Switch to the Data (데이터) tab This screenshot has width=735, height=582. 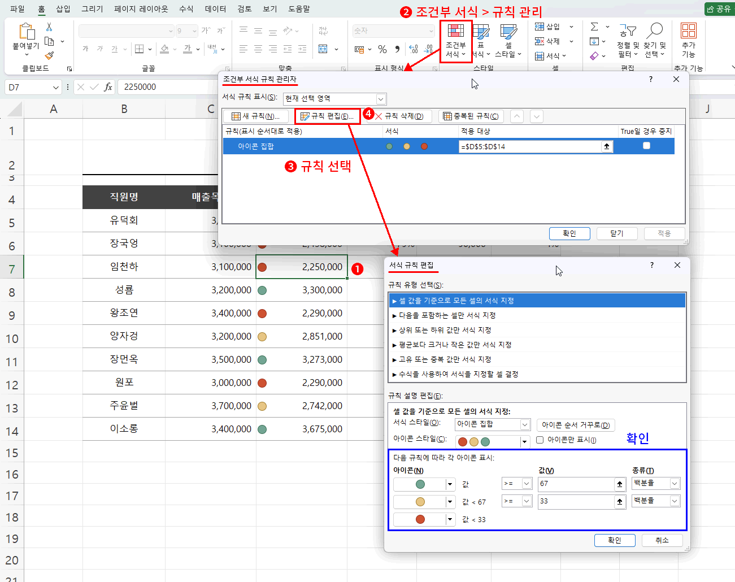click(215, 9)
